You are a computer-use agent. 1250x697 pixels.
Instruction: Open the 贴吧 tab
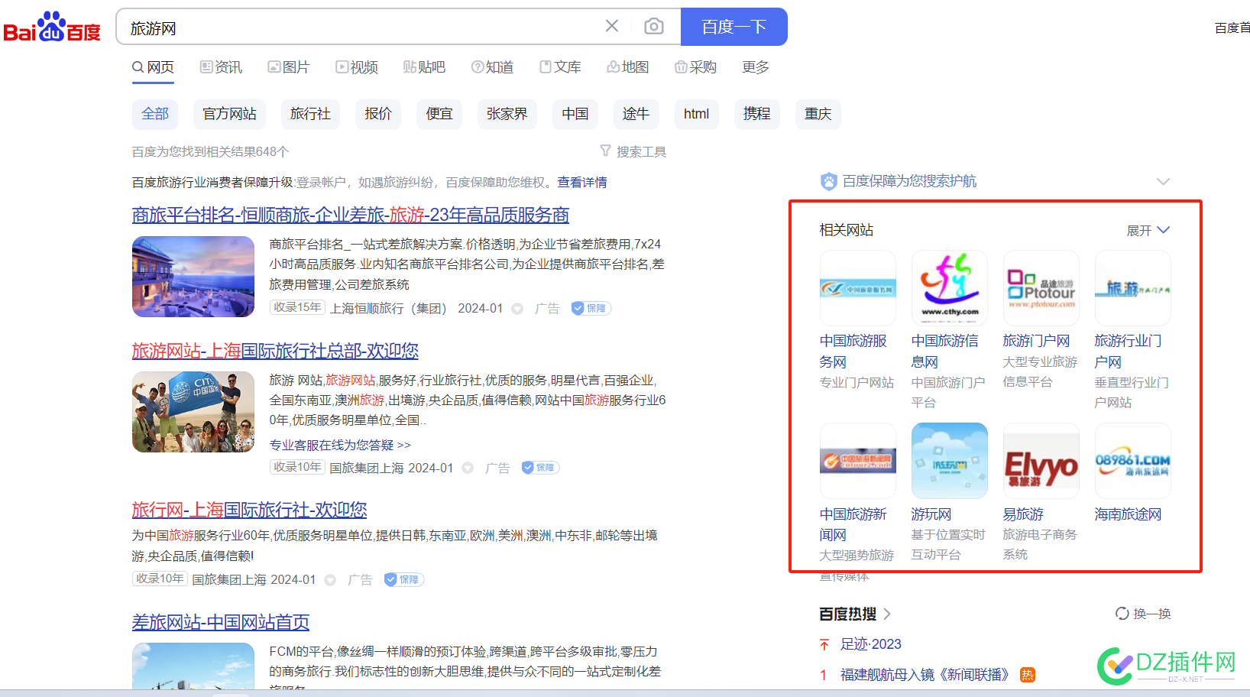tap(424, 67)
